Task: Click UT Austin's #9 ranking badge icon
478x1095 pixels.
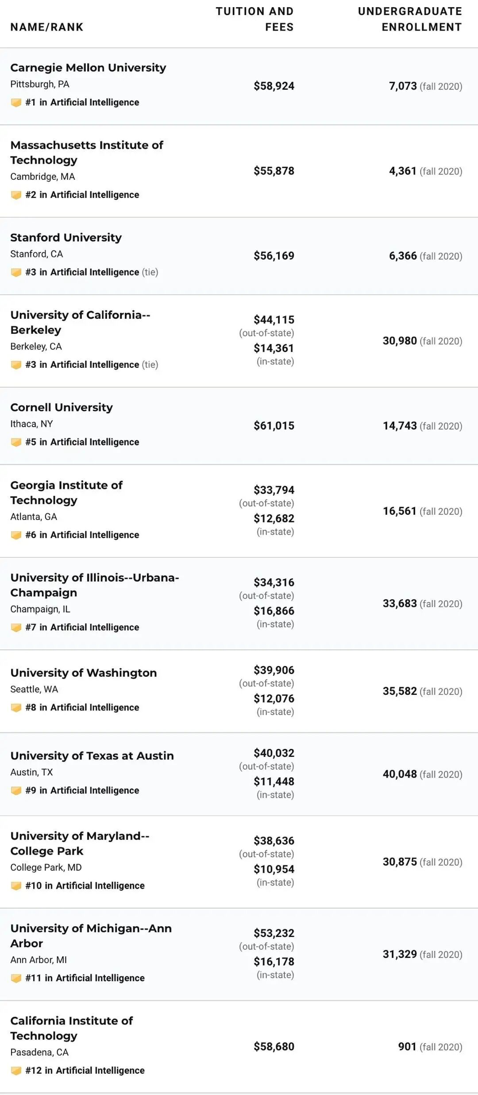Action: point(16,790)
